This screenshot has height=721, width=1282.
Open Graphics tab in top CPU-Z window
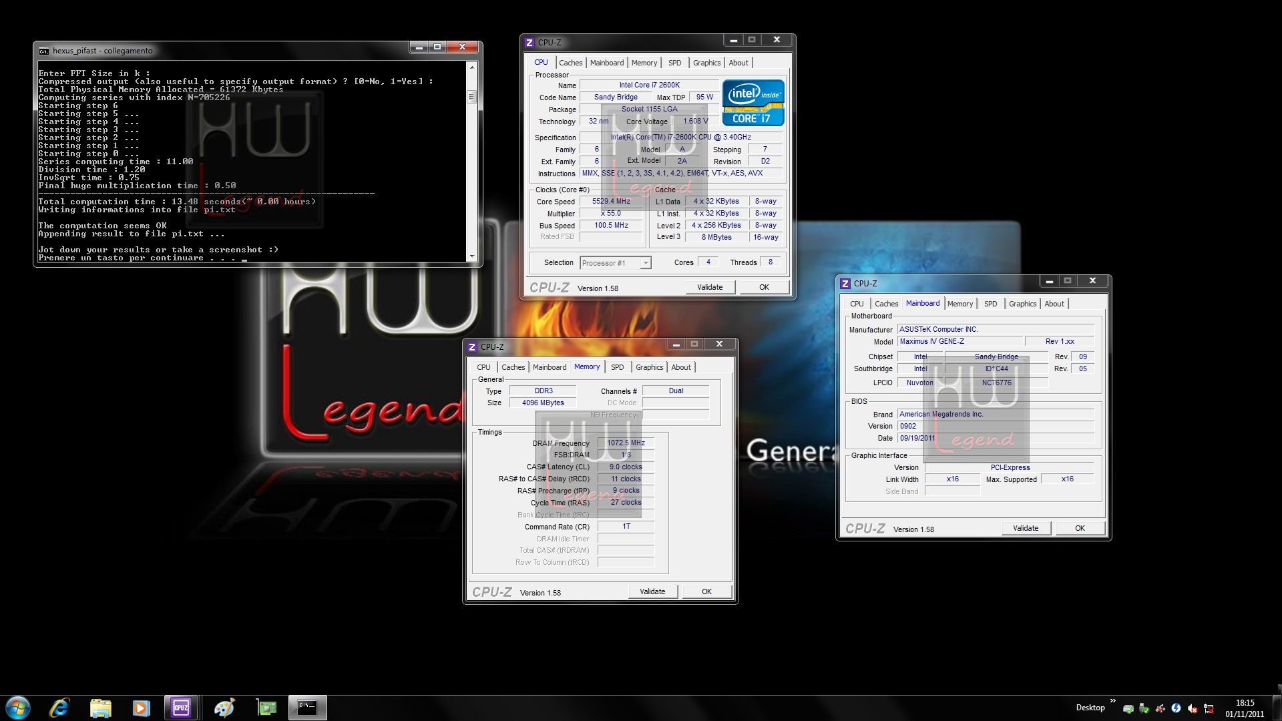click(706, 63)
